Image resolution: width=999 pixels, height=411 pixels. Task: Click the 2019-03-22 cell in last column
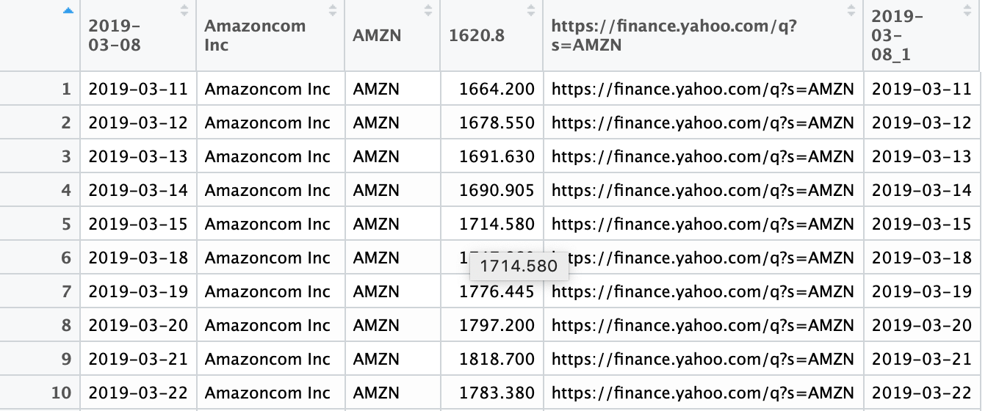921,393
